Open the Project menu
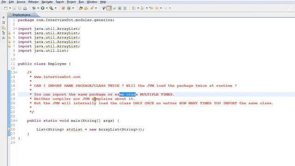 (x=71, y=2)
